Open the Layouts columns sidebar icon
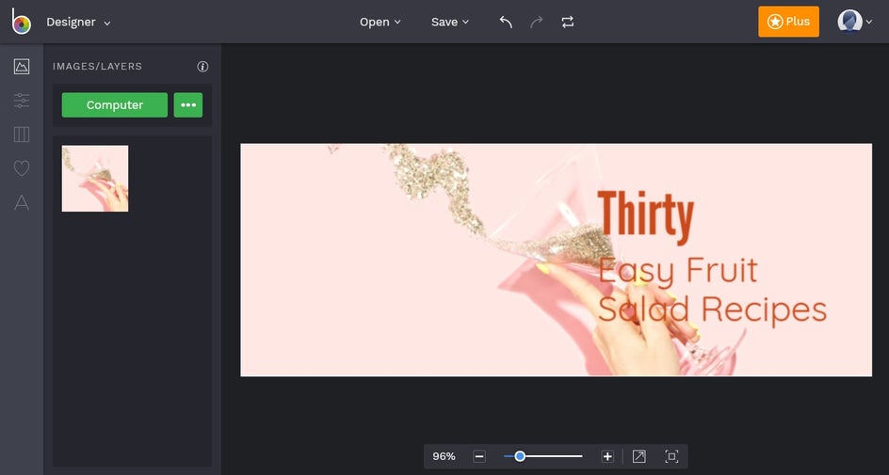The width and height of the screenshot is (889, 475). pos(22,135)
